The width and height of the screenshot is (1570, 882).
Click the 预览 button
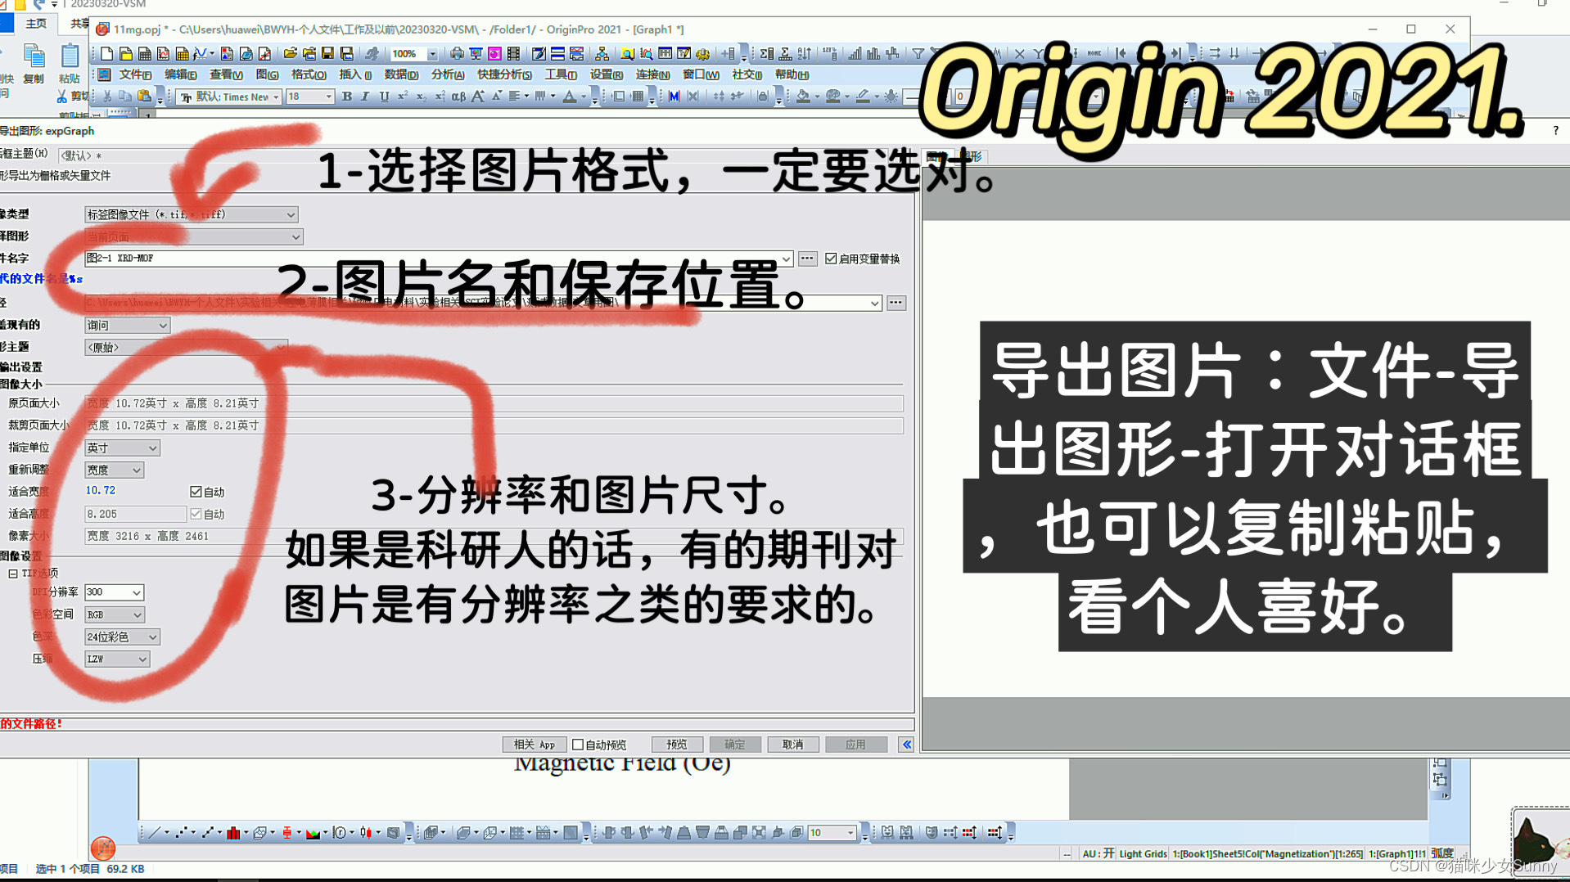[x=676, y=745]
